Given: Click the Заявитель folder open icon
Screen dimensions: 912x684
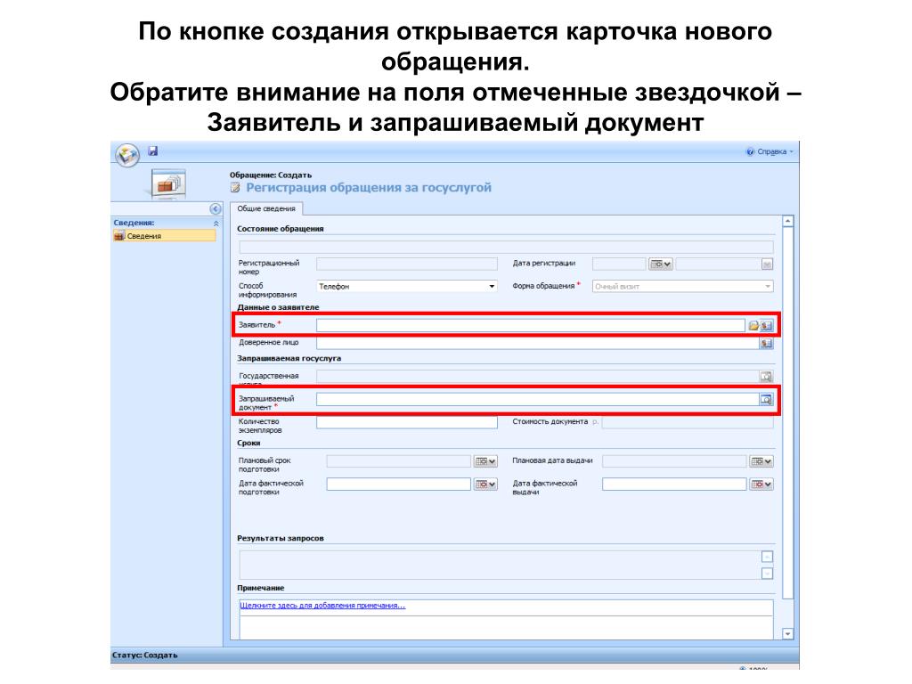Looking at the screenshot, I should point(753,326).
